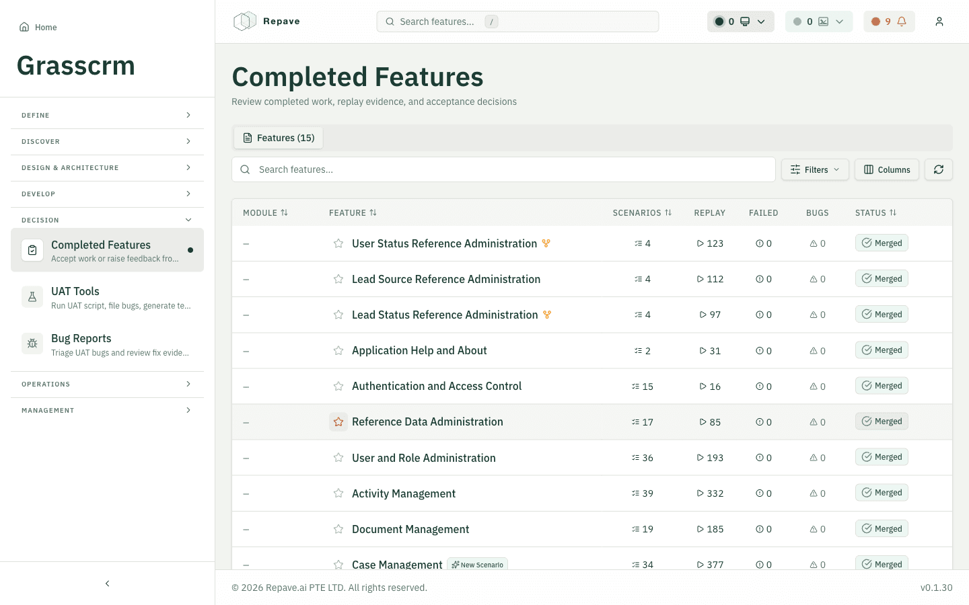969x605 pixels.
Task: Open the monitor counter dropdown in header
Action: tap(740, 22)
